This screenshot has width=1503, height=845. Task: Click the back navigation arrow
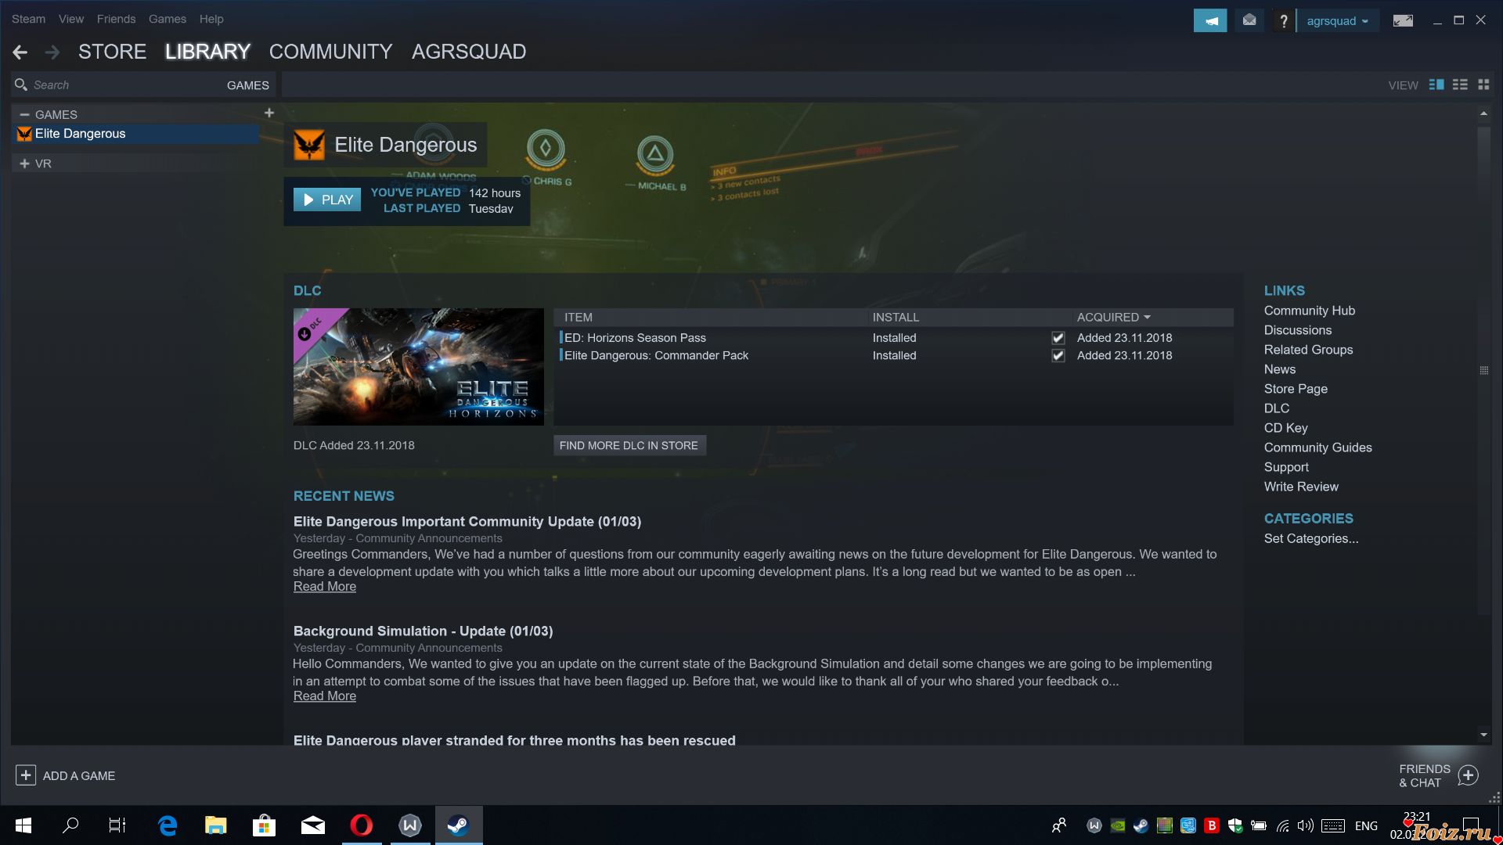(x=20, y=52)
